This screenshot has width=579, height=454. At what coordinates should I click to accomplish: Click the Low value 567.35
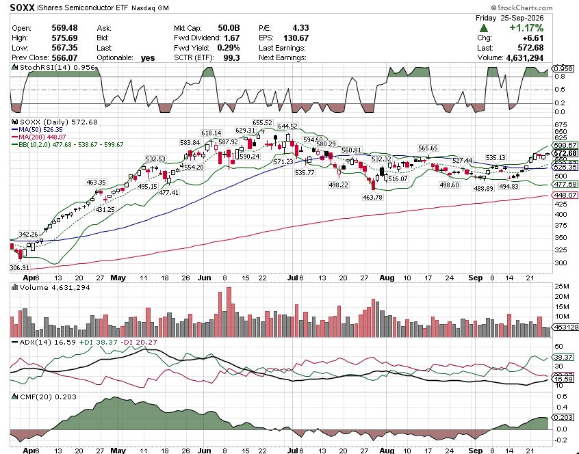pyautogui.click(x=64, y=48)
